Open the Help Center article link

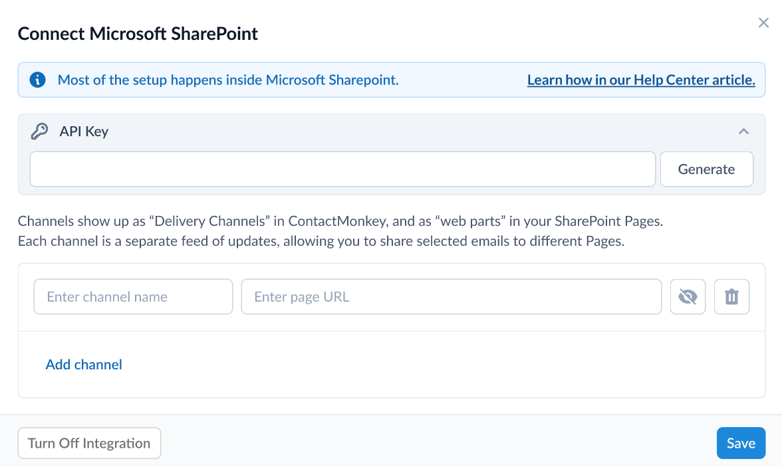[x=641, y=80]
